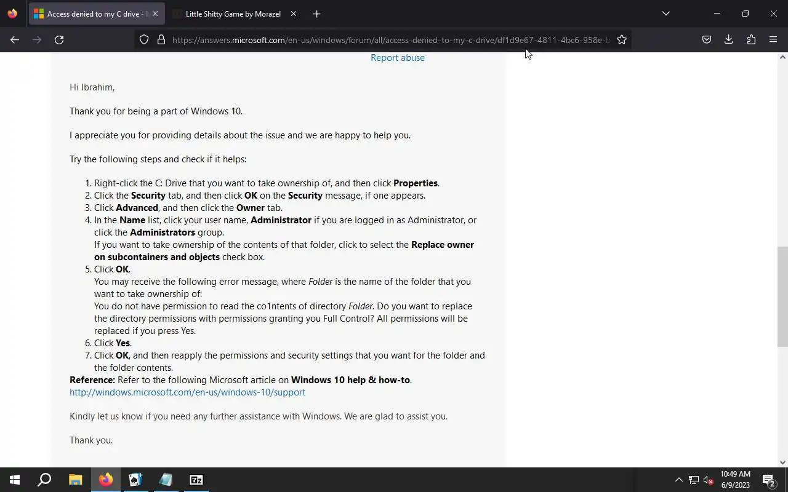
Task: Click the site padlock icon
Action: point(161,40)
